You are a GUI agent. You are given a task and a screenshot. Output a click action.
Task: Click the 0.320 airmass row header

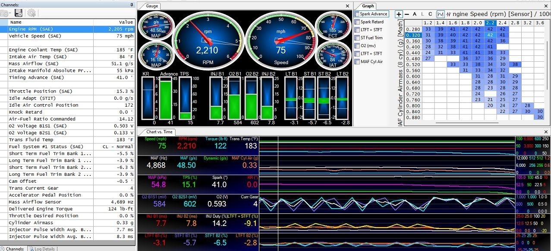pyautogui.click(x=413, y=35)
